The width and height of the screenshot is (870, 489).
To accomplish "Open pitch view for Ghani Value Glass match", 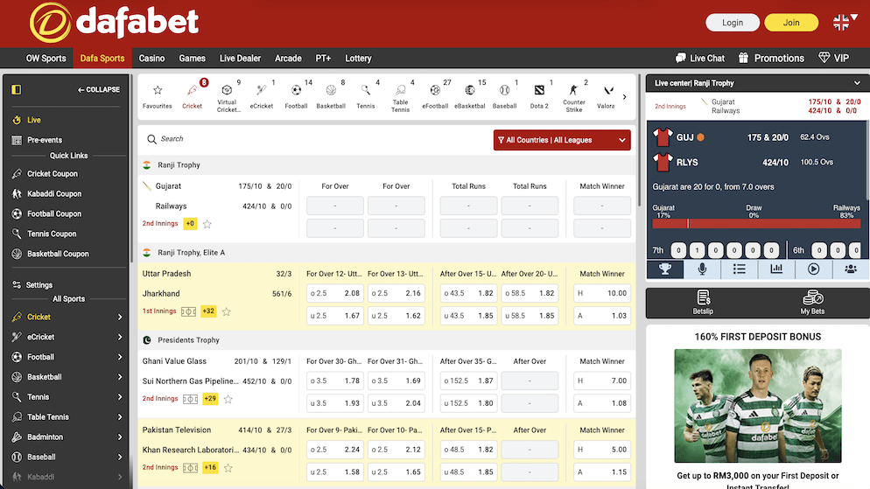I will [x=190, y=399].
